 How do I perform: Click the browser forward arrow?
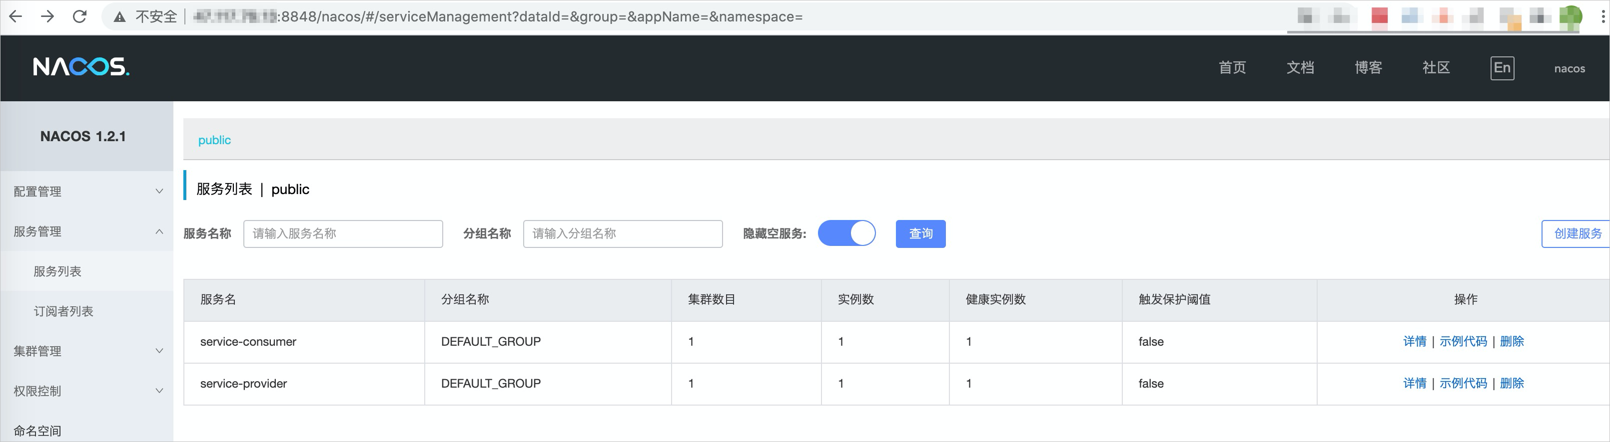pos(47,16)
